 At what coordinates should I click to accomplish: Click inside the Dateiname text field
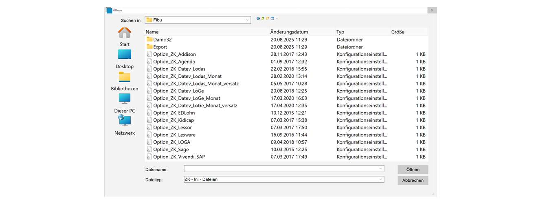pyautogui.click(x=280, y=169)
